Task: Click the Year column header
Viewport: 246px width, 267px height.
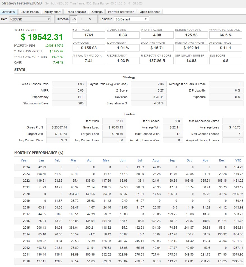Action: tap(24, 160)
